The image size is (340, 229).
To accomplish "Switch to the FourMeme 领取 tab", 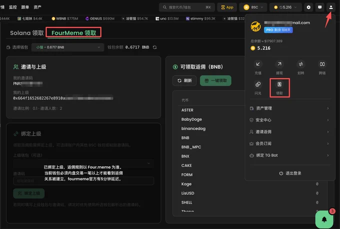I will tap(73, 33).
